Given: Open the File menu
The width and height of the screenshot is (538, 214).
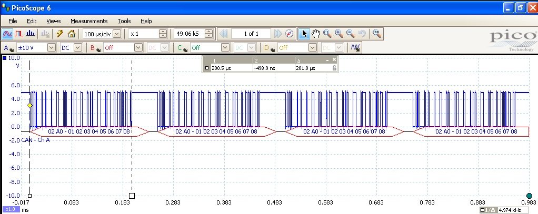Looking at the screenshot, I should coord(13,21).
